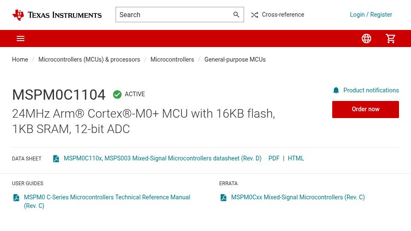Click the Product notifications link
411x231 pixels.
click(371, 90)
